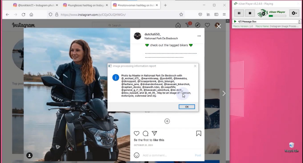The image size is (303, 163).
Task: Open emoji picker in comment box
Action: tap(137, 155)
